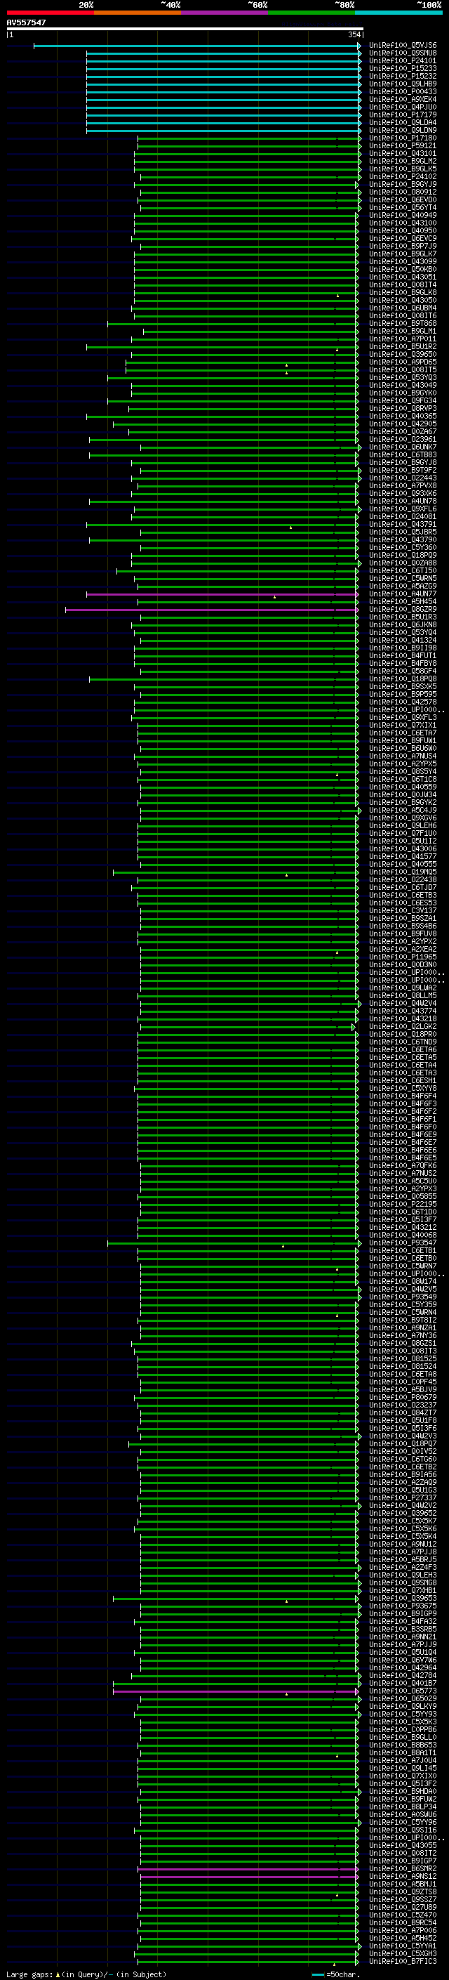Select the UniRef100_P11965 label
The height and width of the screenshot is (1980, 449).
(402, 957)
